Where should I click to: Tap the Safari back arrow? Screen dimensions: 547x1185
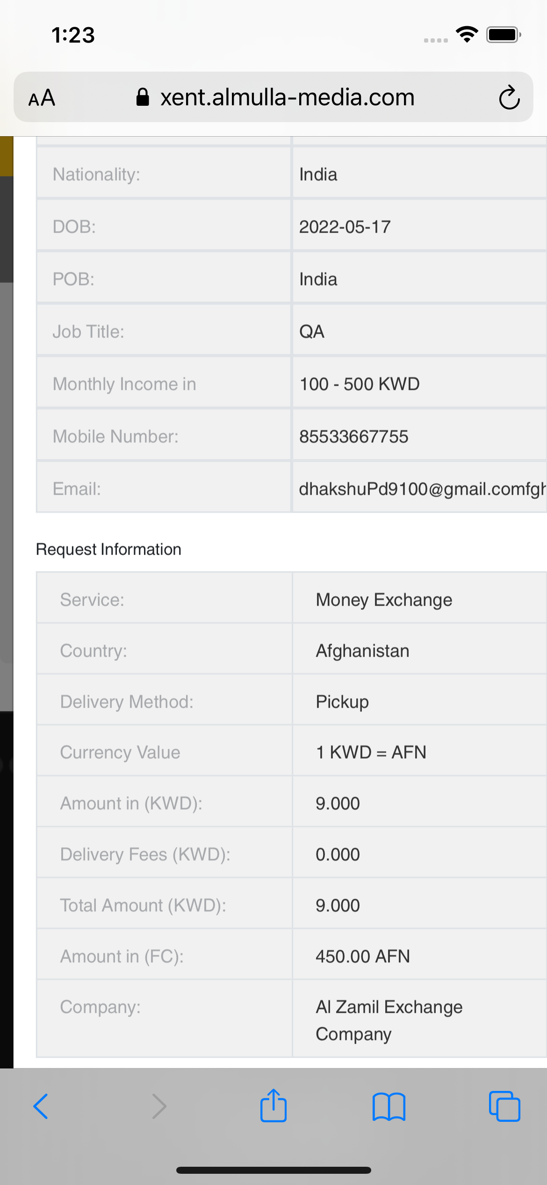[x=41, y=1106]
